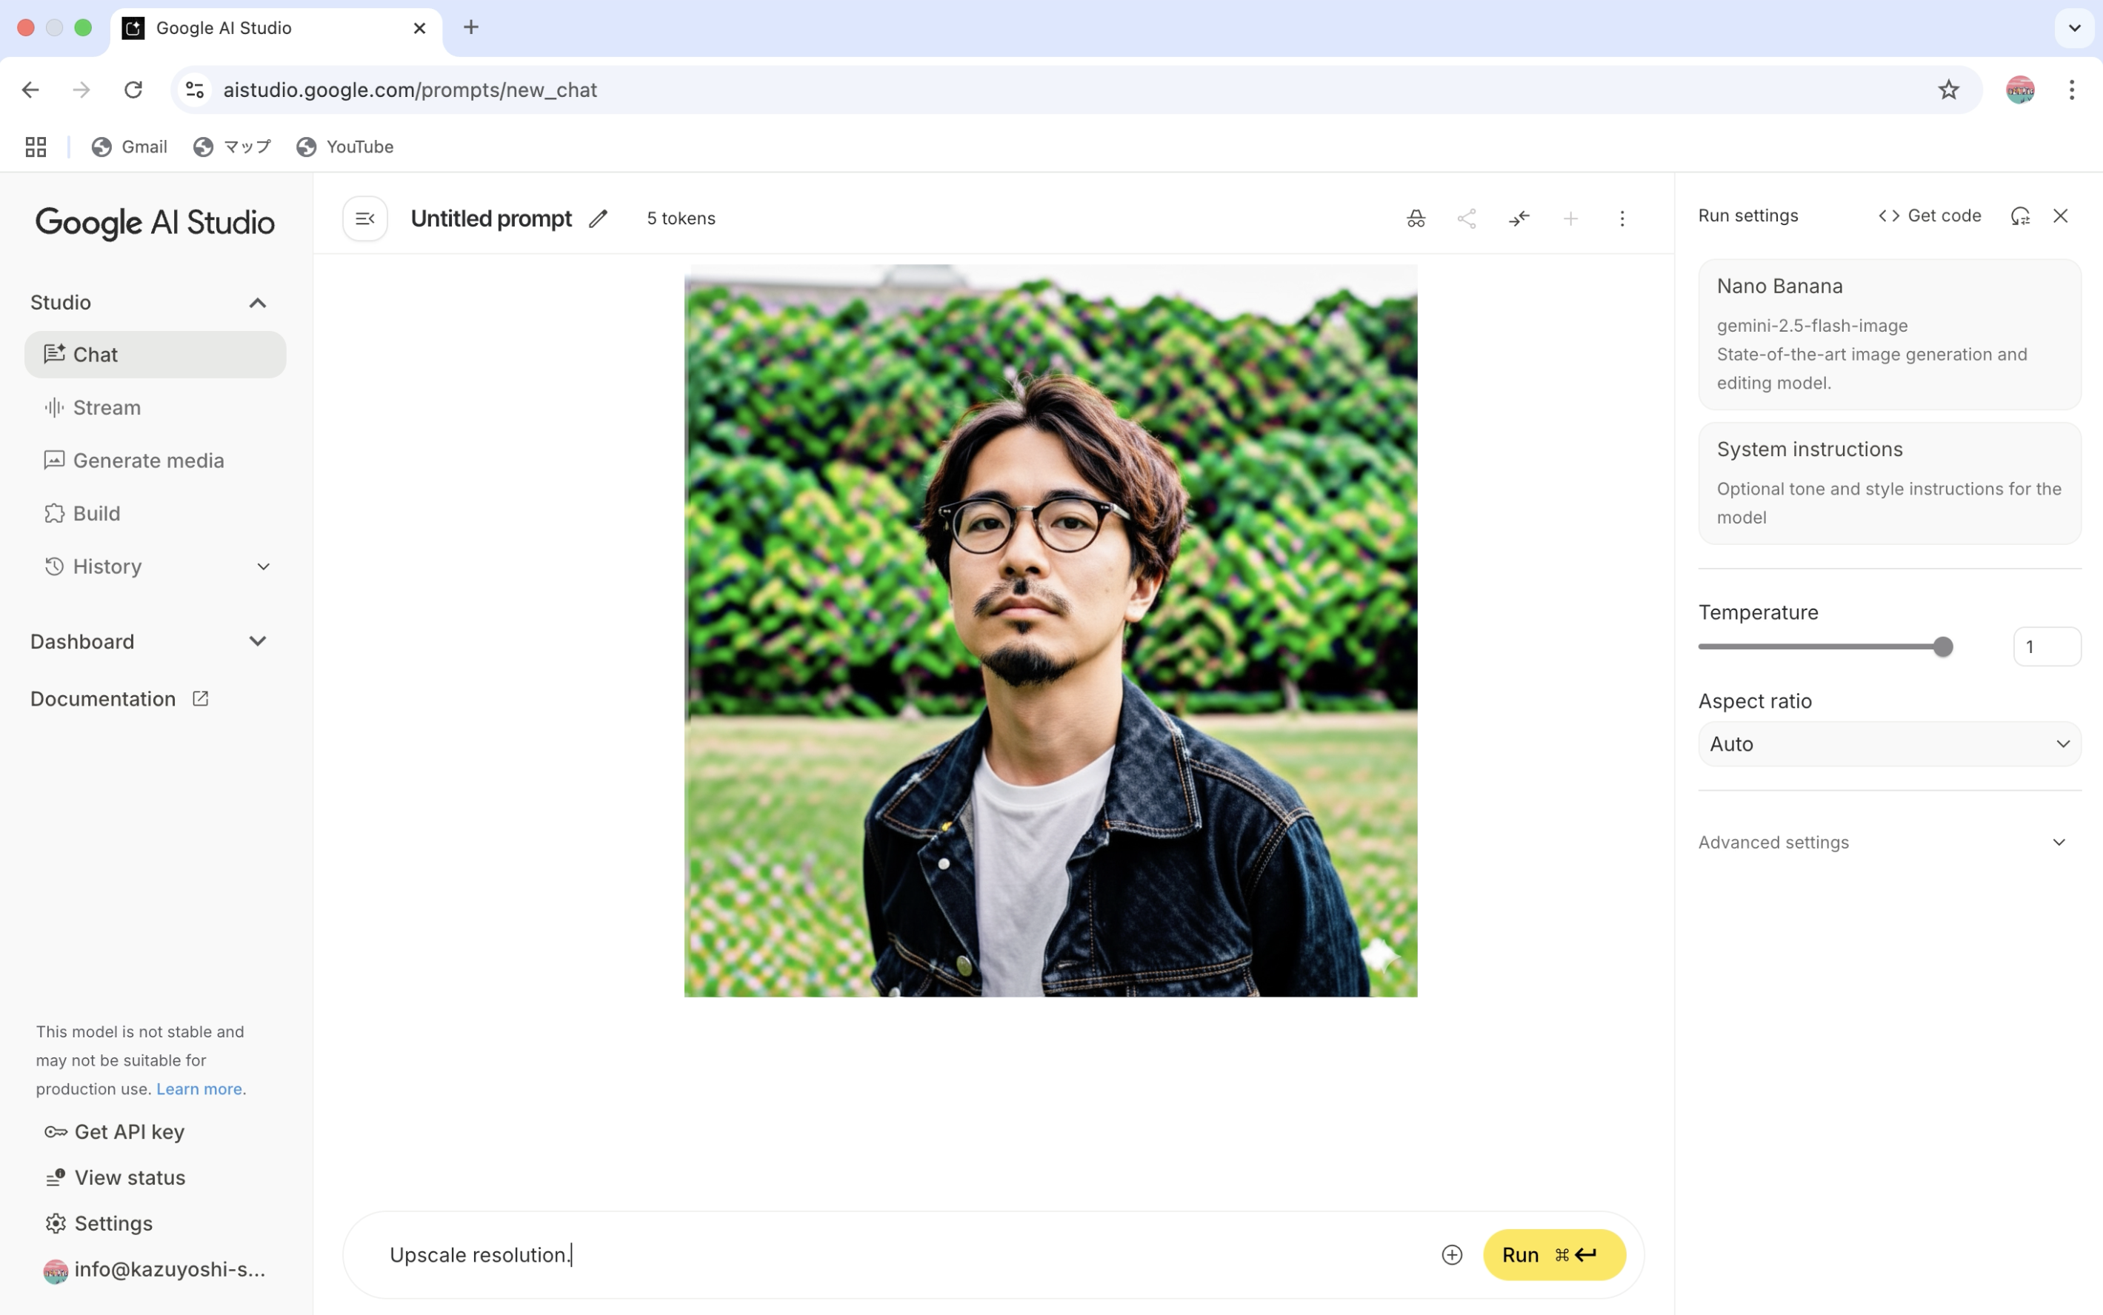Screen dimensions: 2103x1315
Task: Adjust the Temperature slider handle
Action: (x=1943, y=647)
